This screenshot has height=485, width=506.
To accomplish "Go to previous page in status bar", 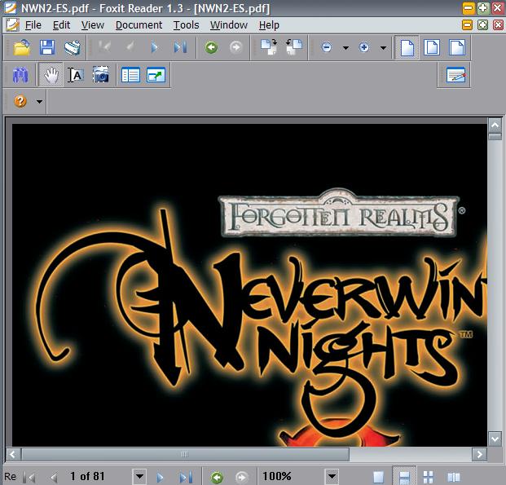I will point(54,477).
